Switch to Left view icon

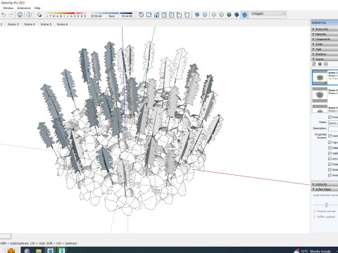(x=179, y=15)
